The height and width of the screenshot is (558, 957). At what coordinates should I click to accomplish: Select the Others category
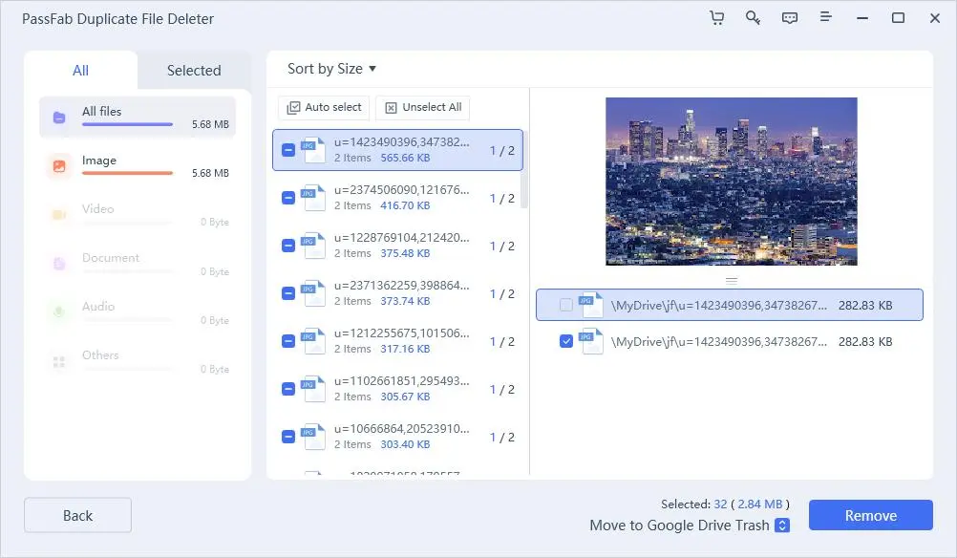click(138, 361)
